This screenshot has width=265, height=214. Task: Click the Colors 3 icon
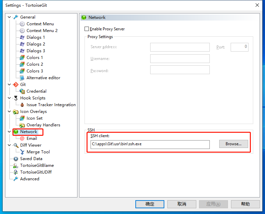pos(22,71)
